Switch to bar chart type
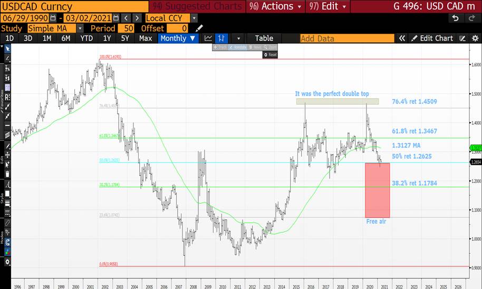This screenshot has height=289, width=482. (x=222, y=38)
